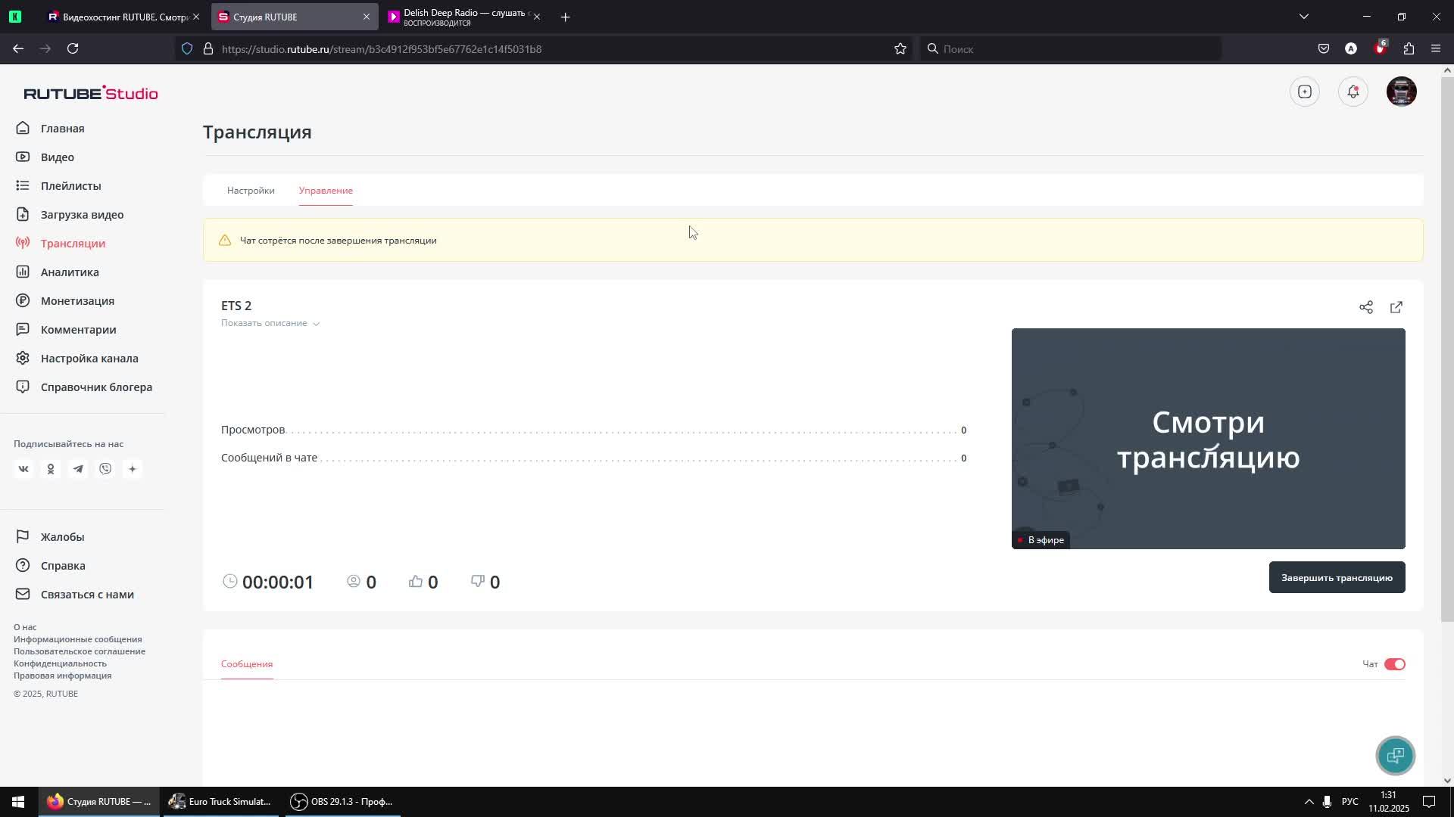This screenshot has height=817, width=1454.
Task: Open stream in new window icon
Action: click(1396, 307)
